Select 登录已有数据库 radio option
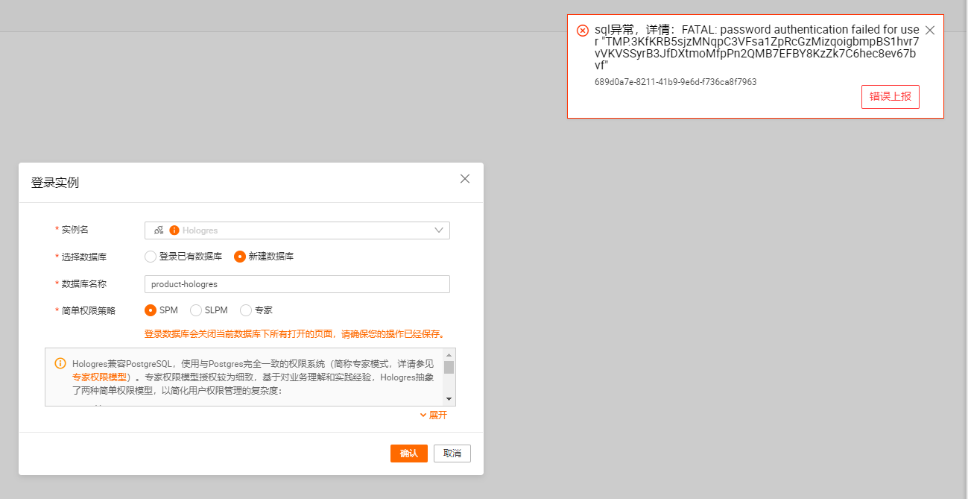968x499 pixels. [151, 257]
